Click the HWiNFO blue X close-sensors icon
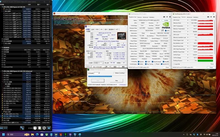220x137 pixels. (49, 128)
